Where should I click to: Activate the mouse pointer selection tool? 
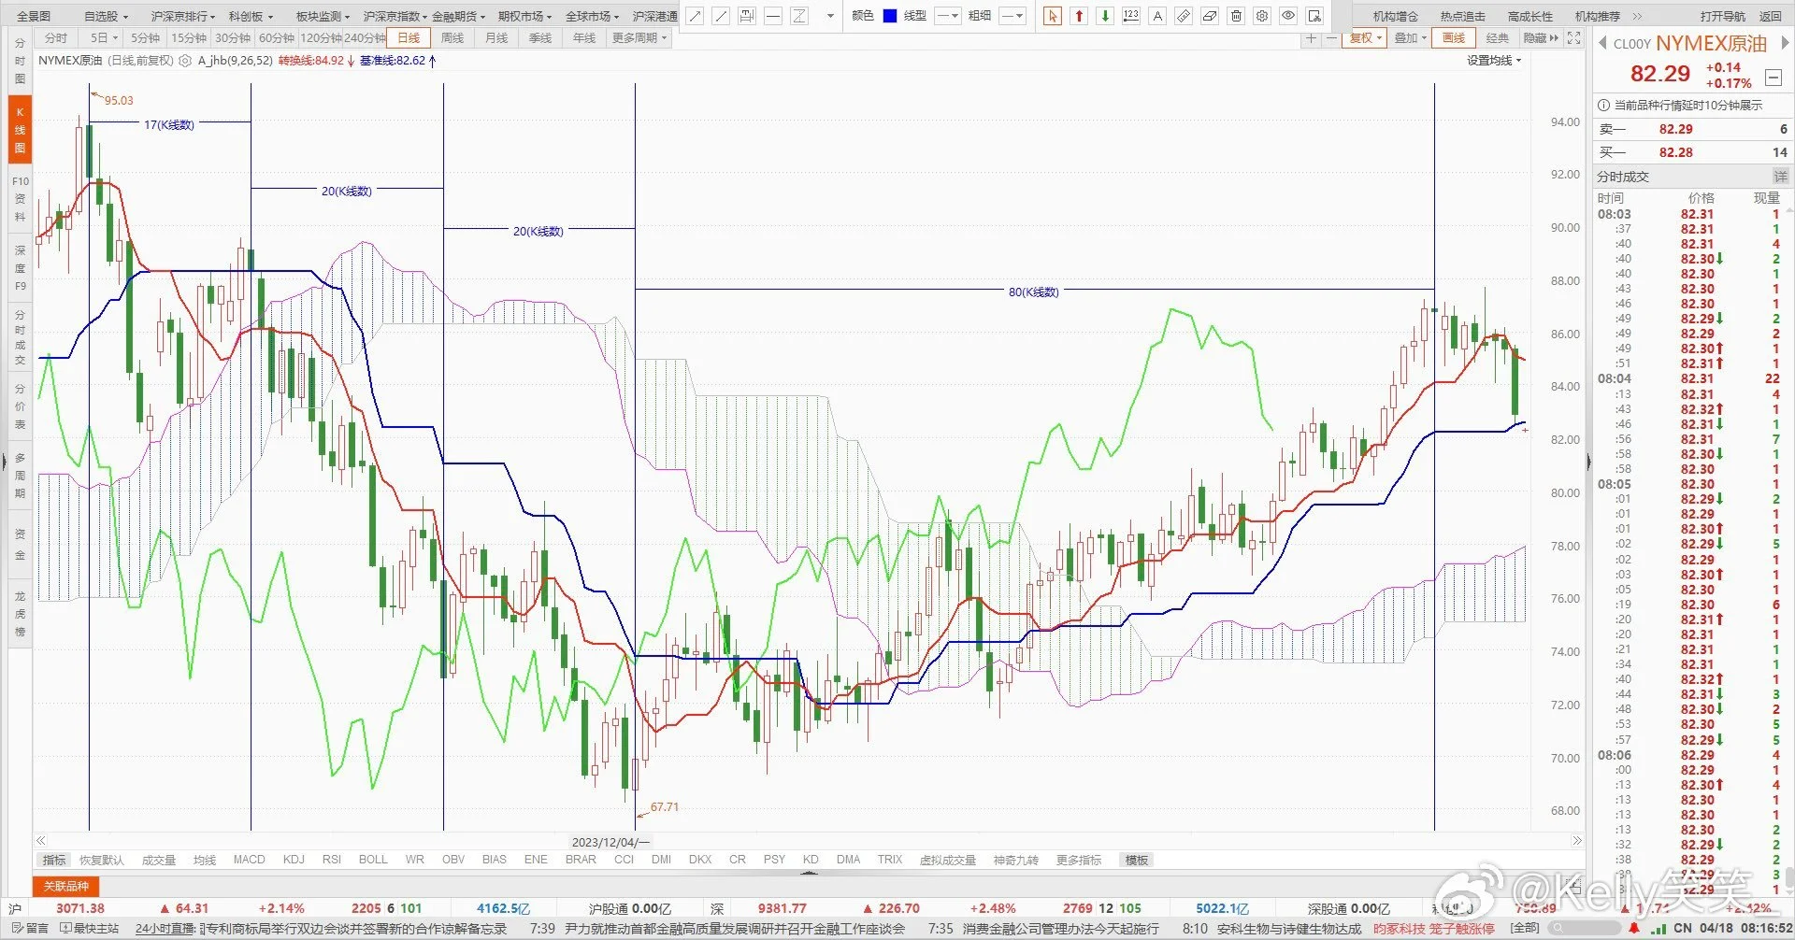coord(1053,16)
